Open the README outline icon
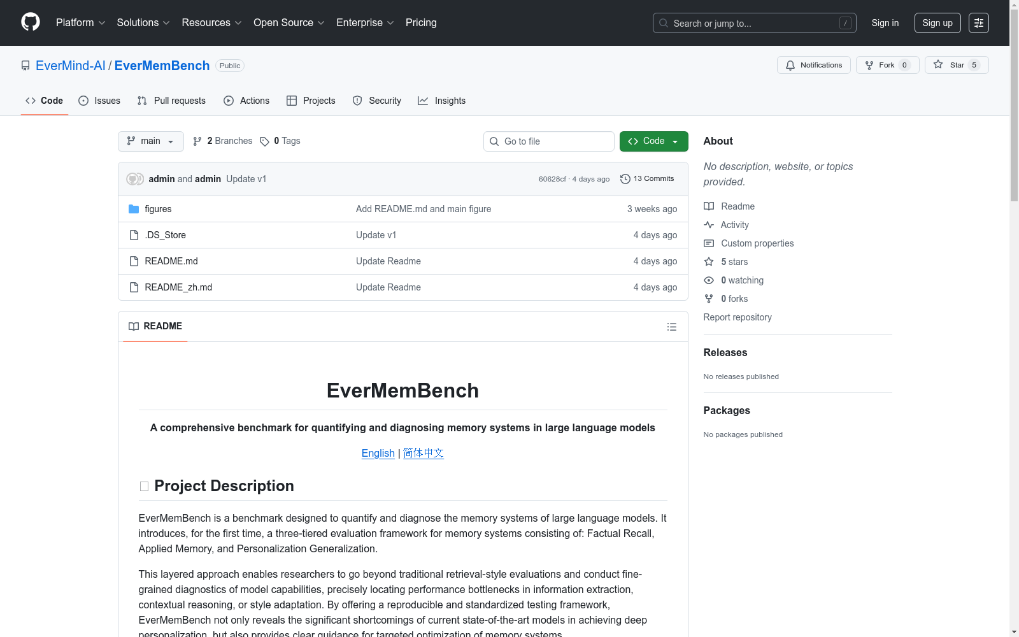The image size is (1019, 637). (672, 327)
